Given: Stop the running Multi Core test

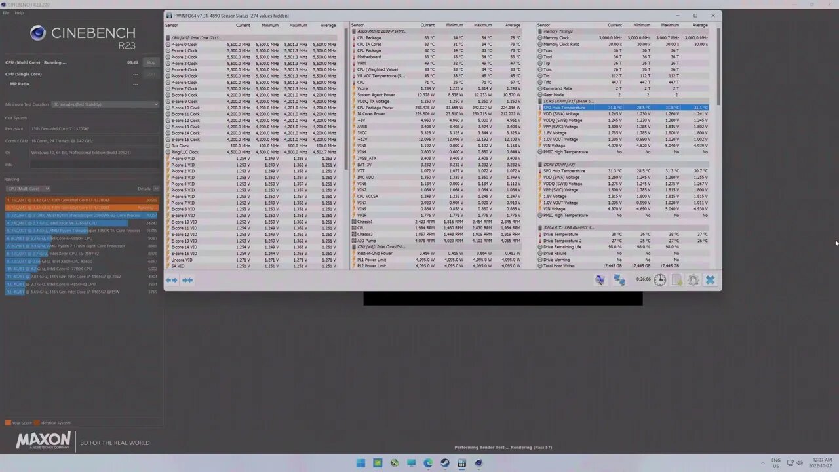Looking at the screenshot, I should tap(151, 62).
